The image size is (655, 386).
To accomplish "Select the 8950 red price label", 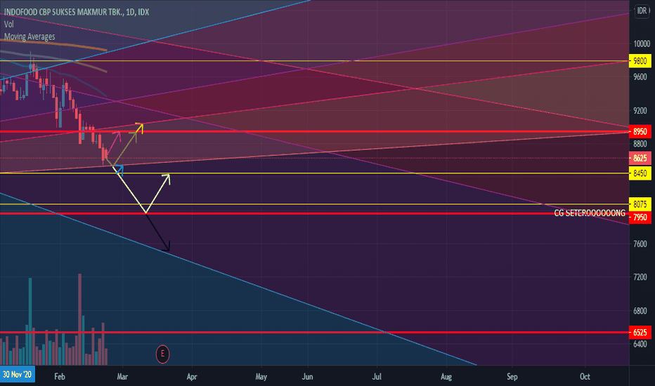I will click(x=640, y=131).
